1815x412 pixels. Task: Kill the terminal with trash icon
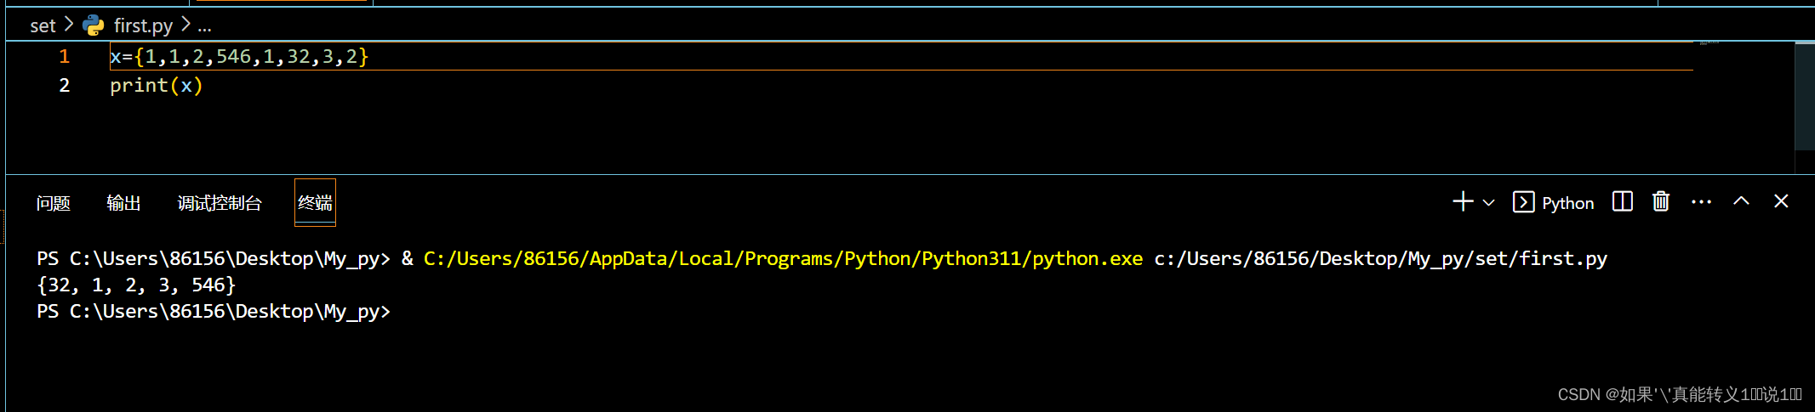click(1660, 202)
